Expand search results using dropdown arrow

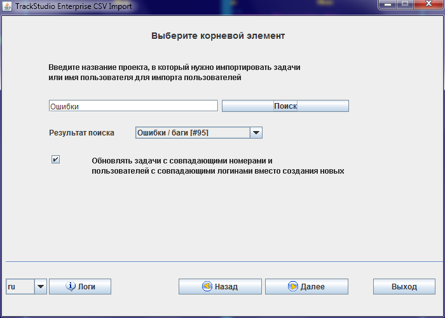tap(256, 132)
